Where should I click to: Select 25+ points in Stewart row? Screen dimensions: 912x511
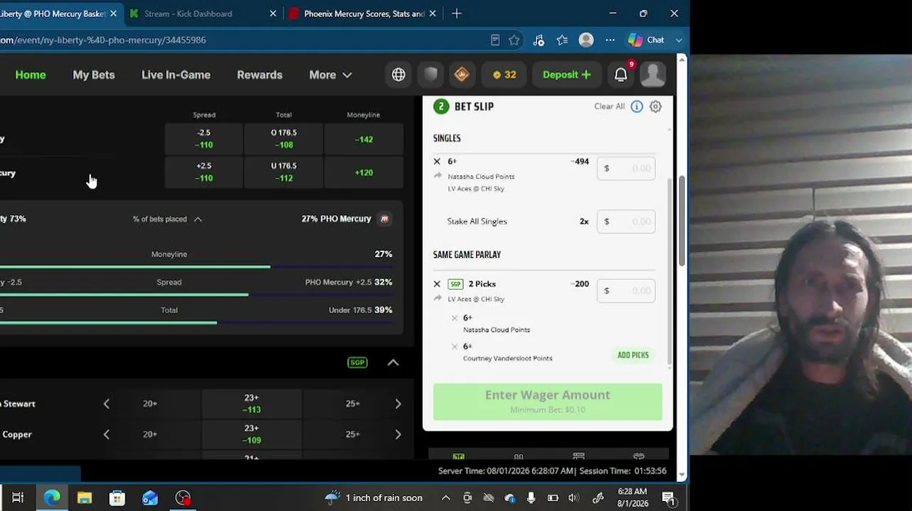tap(352, 404)
